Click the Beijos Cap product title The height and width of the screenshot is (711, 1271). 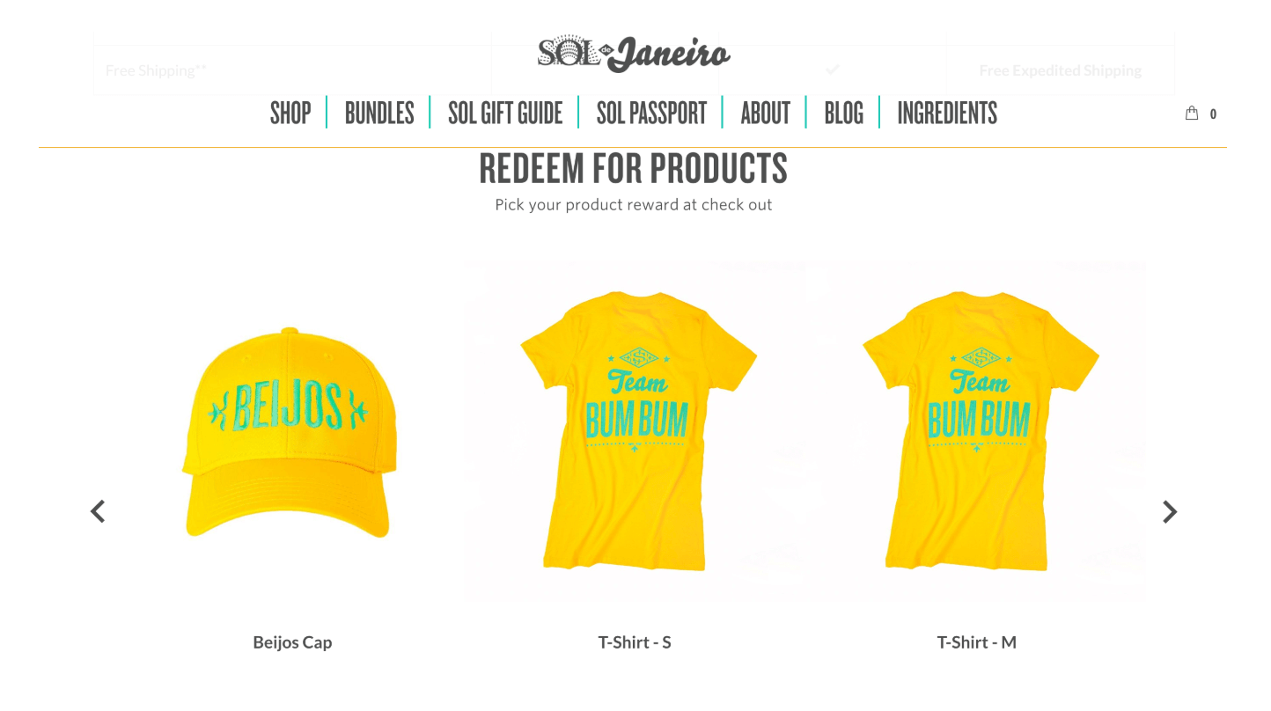click(x=292, y=642)
